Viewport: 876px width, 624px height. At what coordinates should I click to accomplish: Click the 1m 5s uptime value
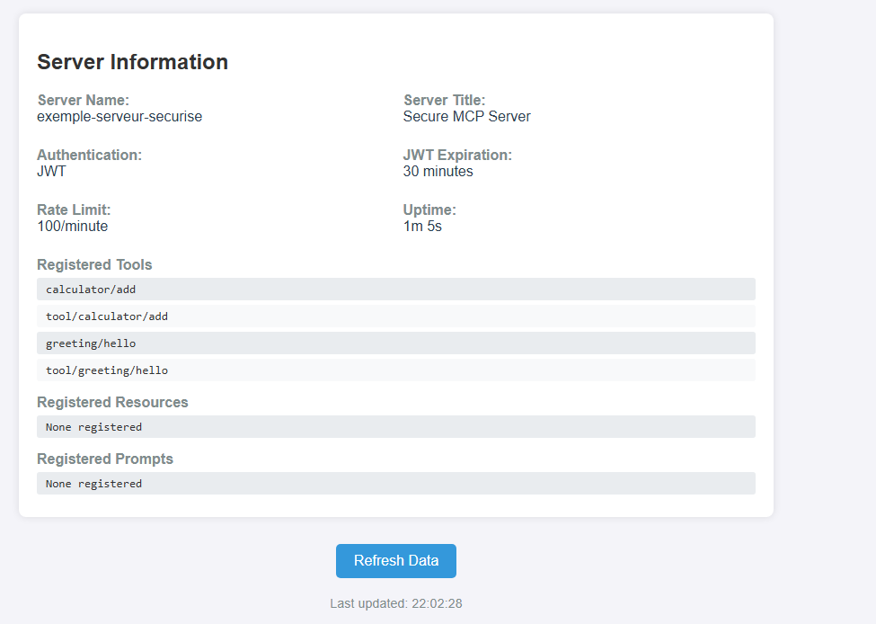tap(422, 226)
